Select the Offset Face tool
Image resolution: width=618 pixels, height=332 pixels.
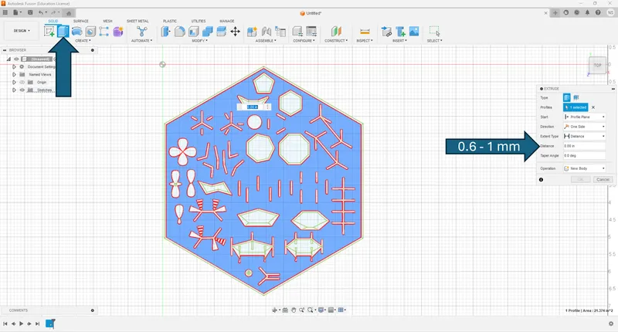(x=221, y=31)
